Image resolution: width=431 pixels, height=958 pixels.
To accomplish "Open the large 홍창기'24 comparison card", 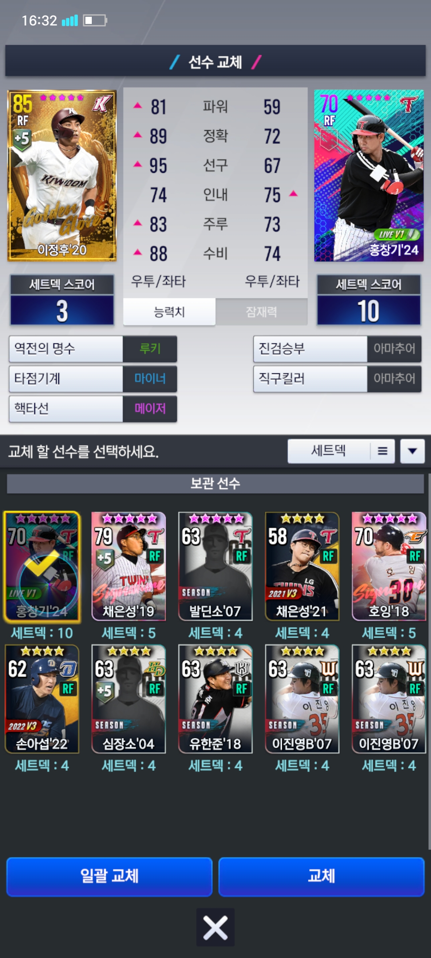I will click(x=369, y=176).
